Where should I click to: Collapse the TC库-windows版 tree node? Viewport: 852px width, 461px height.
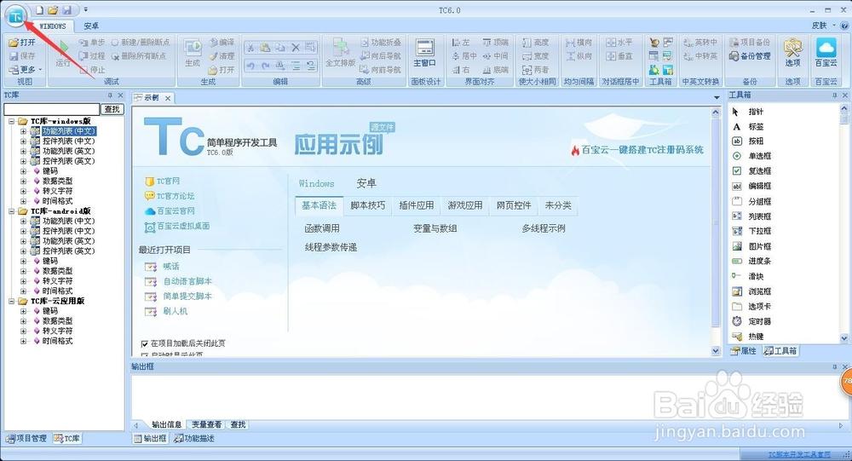pyautogui.click(x=11, y=121)
